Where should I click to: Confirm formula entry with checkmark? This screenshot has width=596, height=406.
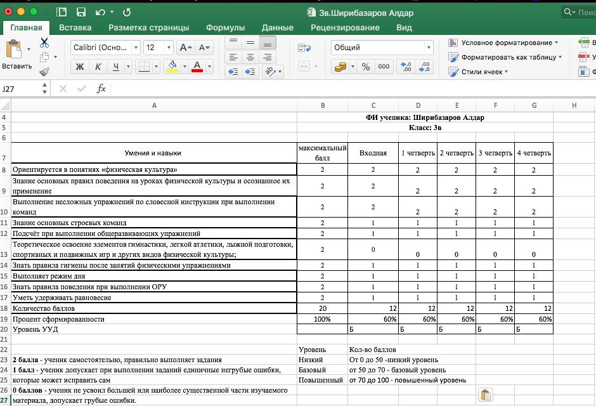pos(81,89)
